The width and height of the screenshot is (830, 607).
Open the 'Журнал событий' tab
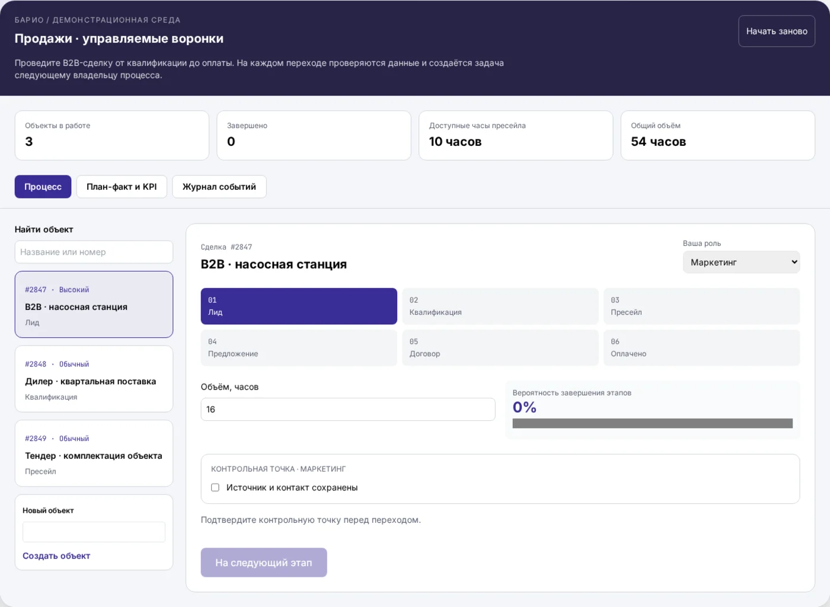[219, 187]
